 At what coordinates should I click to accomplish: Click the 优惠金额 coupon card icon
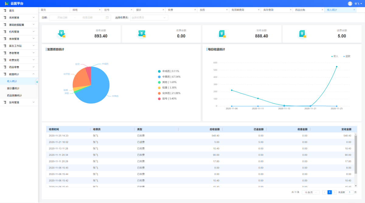(x=142, y=34)
